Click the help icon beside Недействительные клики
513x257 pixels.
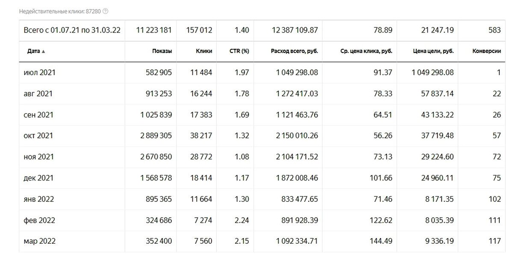(106, 11)
